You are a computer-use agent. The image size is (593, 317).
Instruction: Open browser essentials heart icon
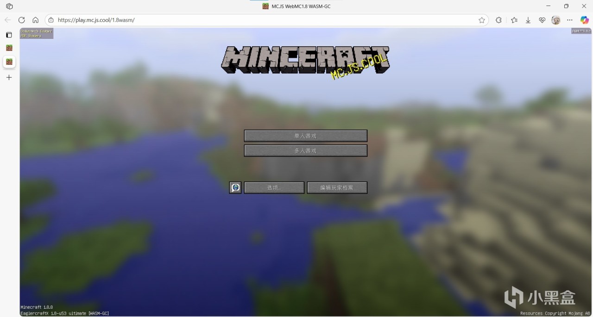(x=542, y=20)
